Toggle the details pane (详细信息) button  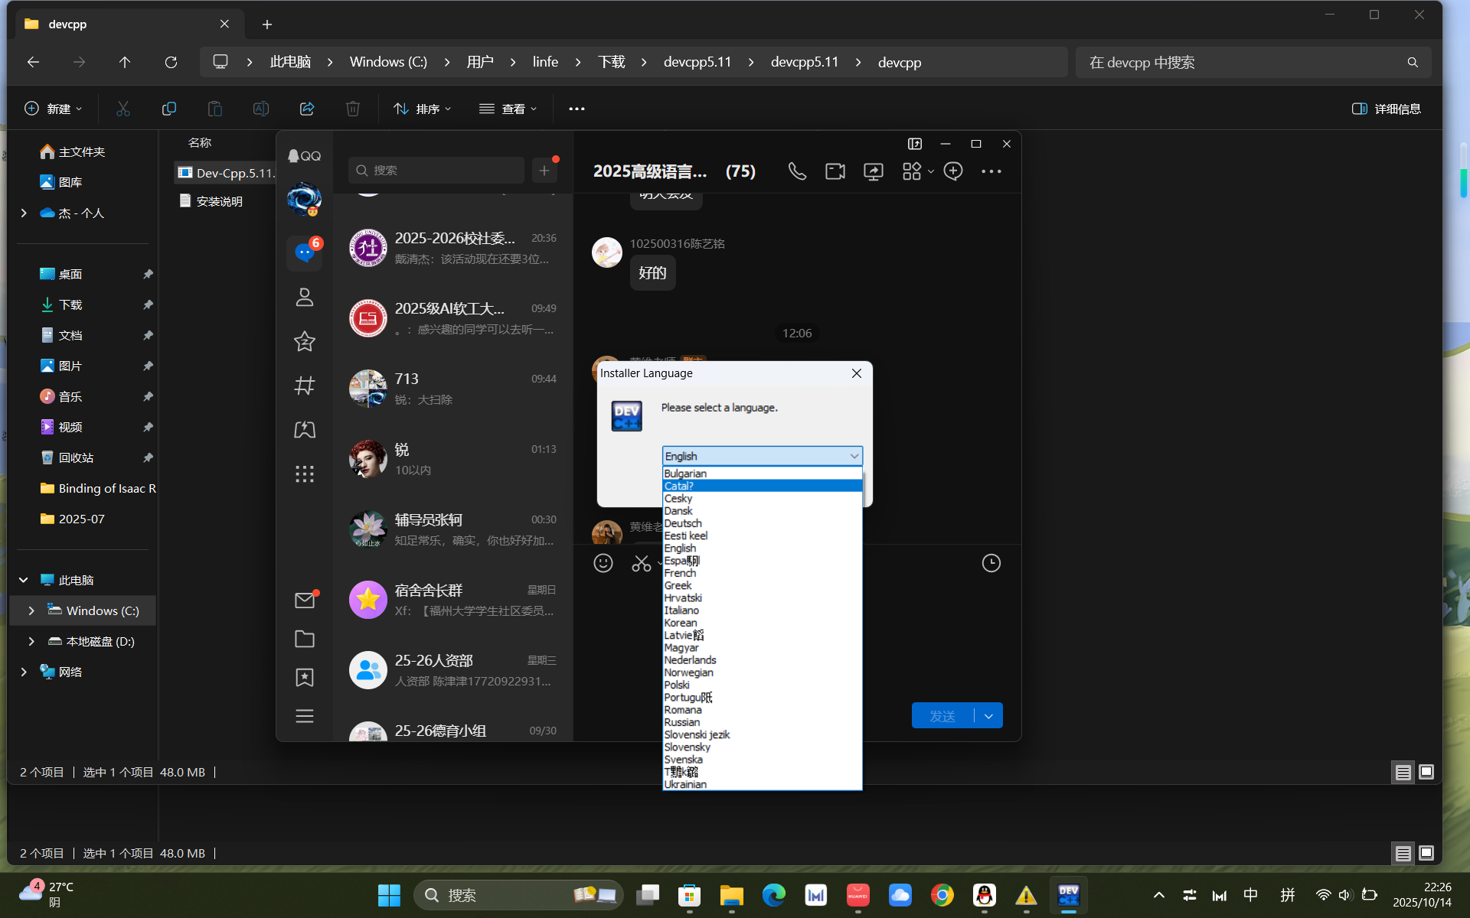pyautogui.click(x=1386, y=109)
